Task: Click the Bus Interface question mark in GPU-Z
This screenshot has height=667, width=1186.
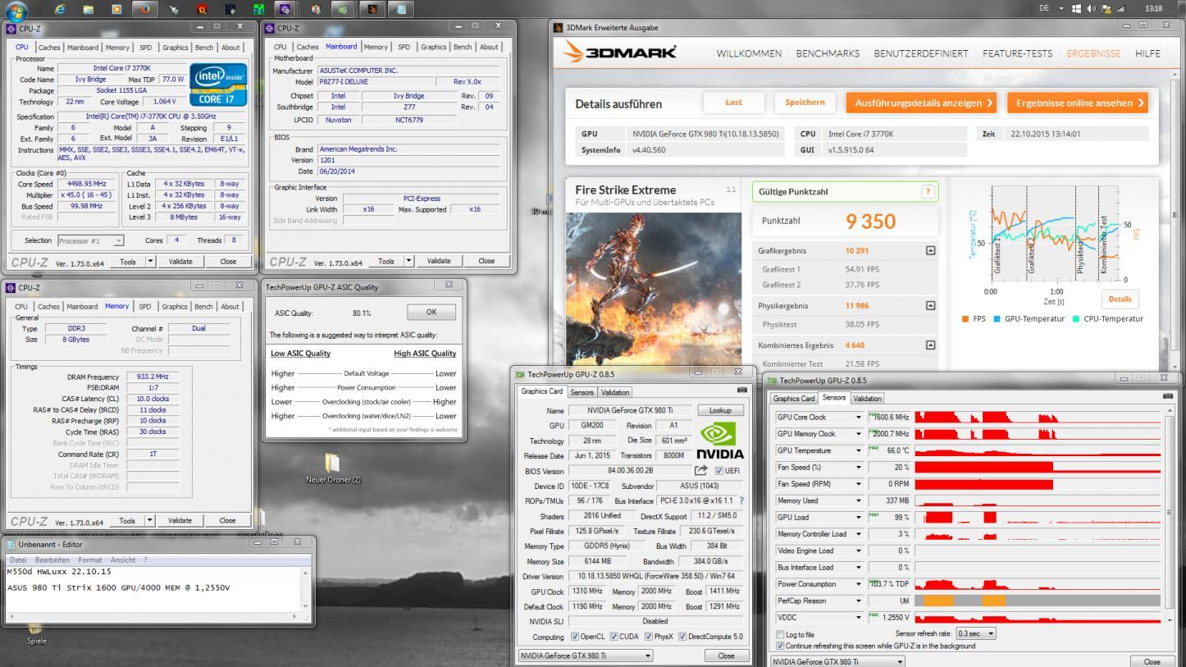Action: 741,500
